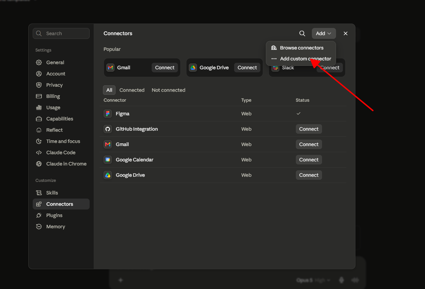
Task: Open the Opus model selector in the chat composer
Action: tap(314, 280)
